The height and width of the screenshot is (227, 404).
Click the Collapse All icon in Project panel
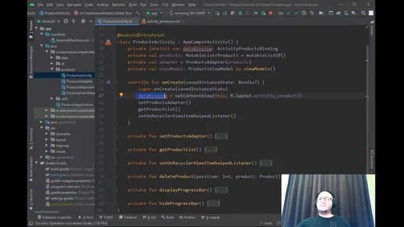pyautogui.click(x=74, y=21)
